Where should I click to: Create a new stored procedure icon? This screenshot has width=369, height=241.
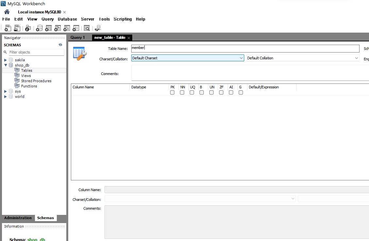(67, 28)
